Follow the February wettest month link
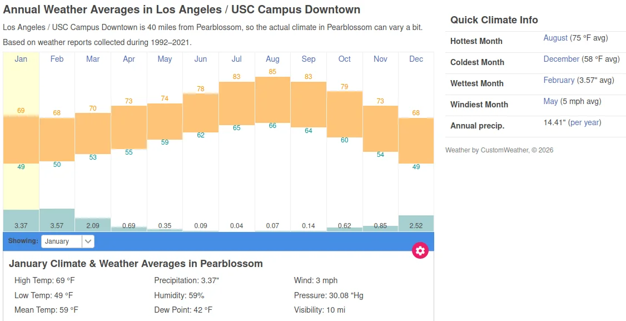Screen dimensions: 626x321 pos(559,80)
